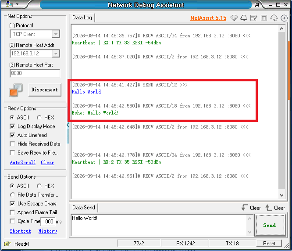Open the calculator icon in the toolbar
Viewport: 292px width, 251px height.
264,18
